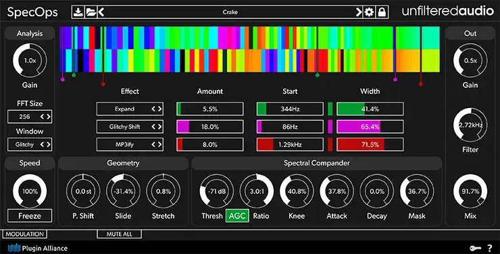Click the 41.4% Width slider
The image size is (500, 254).
click(x=370, y=109)
